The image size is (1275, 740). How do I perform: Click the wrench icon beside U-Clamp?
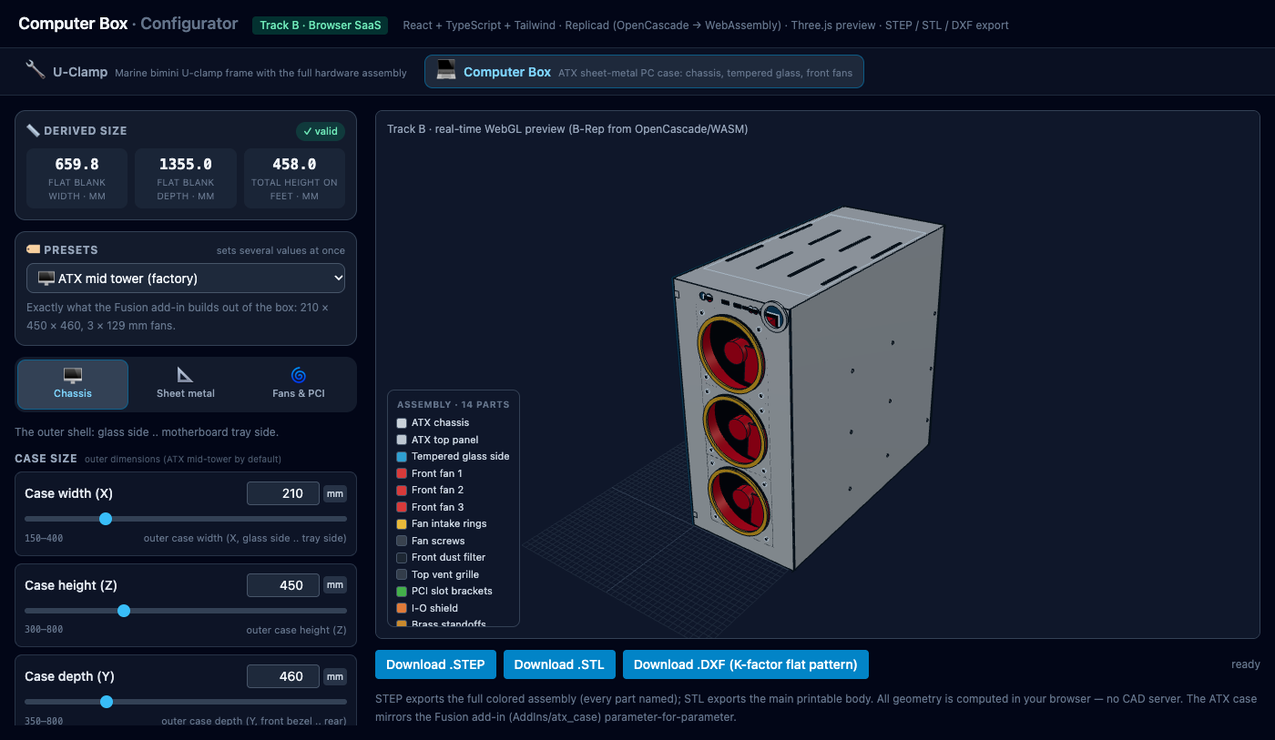point(36,70)
